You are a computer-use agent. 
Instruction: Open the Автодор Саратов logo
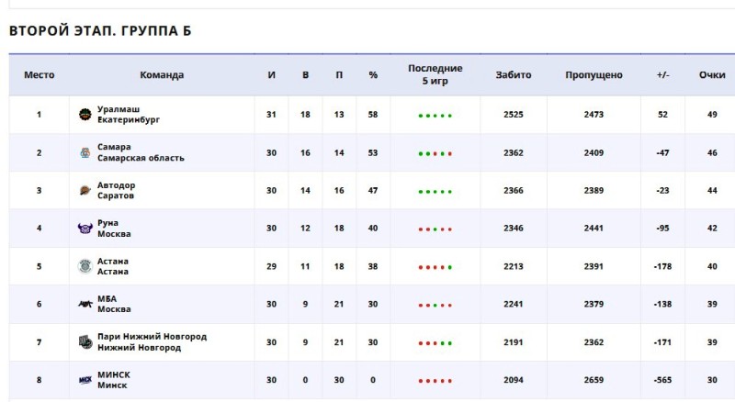coord(85,190)
